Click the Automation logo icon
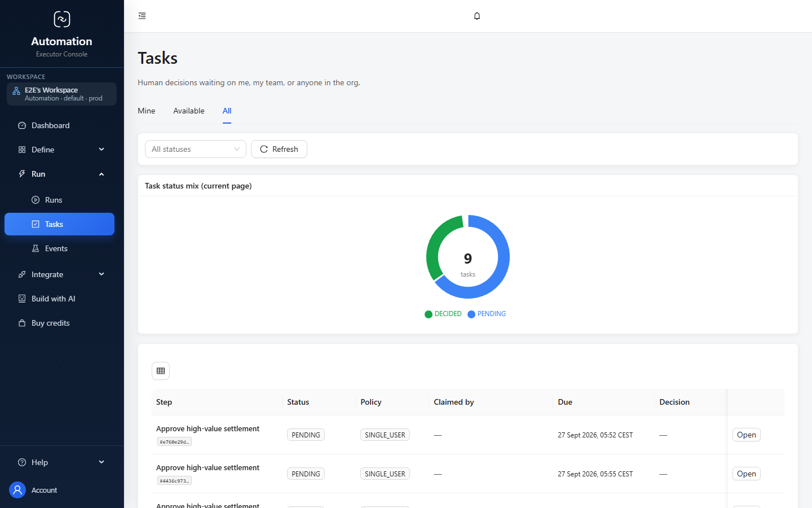Viewport: 812px width, 508px height. [x=62, y=19]
